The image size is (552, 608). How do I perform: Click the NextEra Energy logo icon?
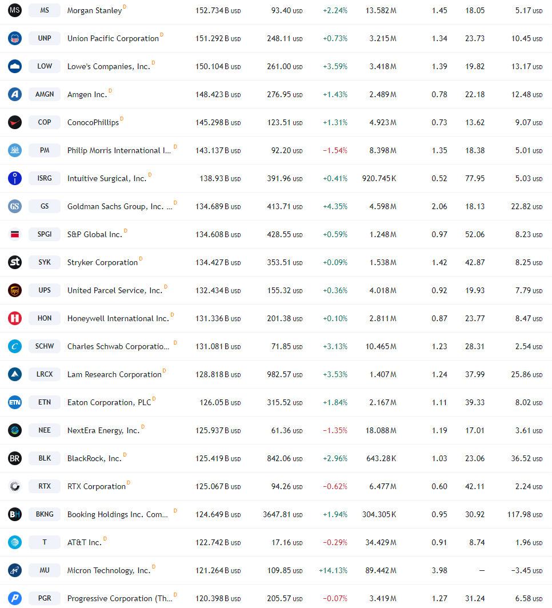(x=15, y=430)
